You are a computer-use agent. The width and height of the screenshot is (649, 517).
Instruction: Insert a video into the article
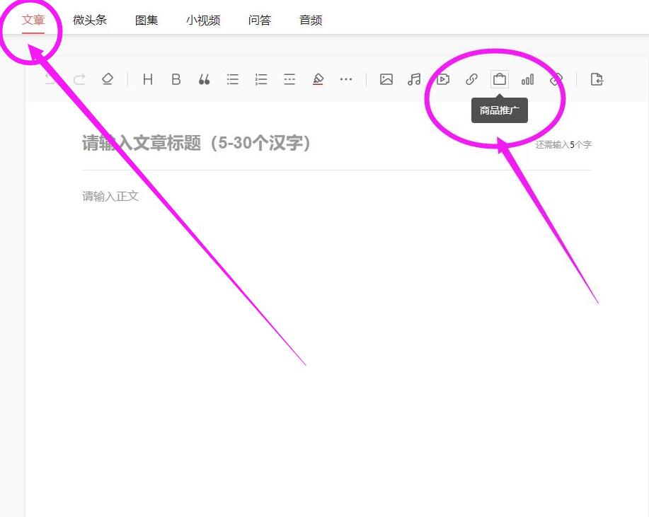point(443,79)
